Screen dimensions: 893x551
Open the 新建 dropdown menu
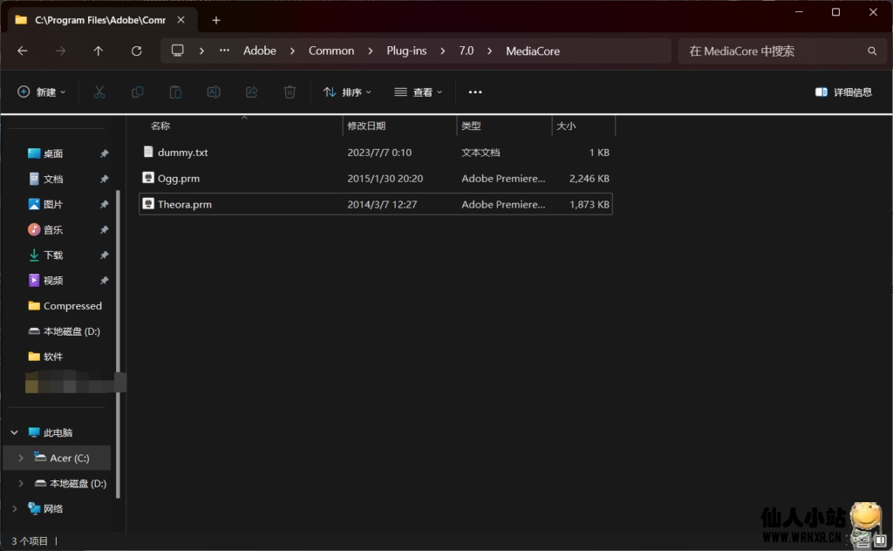[x=41, y=92]
